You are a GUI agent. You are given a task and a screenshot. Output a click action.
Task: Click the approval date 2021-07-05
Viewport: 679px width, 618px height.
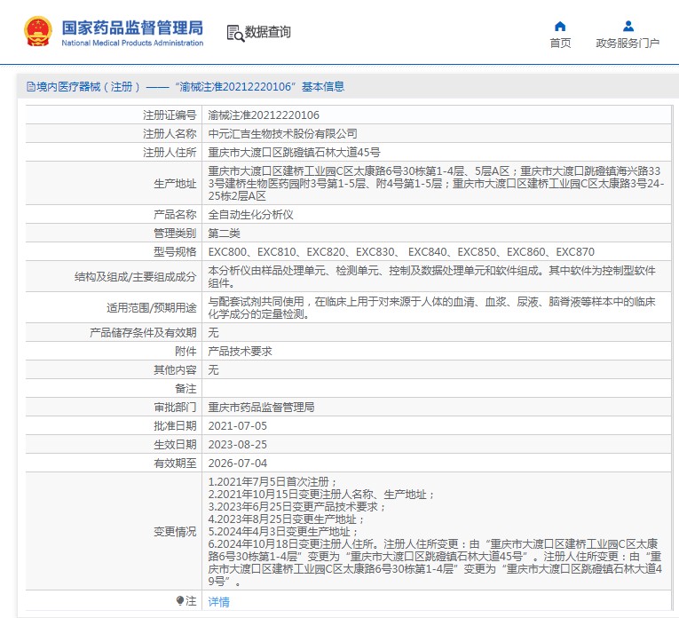pos(237,426)
